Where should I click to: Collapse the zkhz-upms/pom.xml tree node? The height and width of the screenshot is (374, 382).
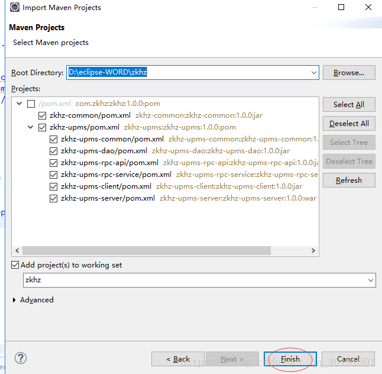coord(30,127)
